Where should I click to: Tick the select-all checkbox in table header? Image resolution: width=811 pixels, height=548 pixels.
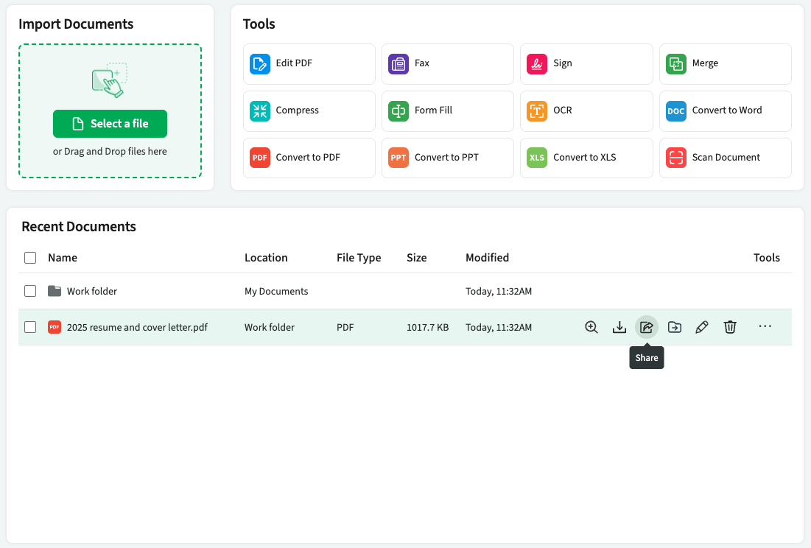[30, 258]
